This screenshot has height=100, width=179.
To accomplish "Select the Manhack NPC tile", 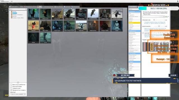I will click(x=33, y=26).
